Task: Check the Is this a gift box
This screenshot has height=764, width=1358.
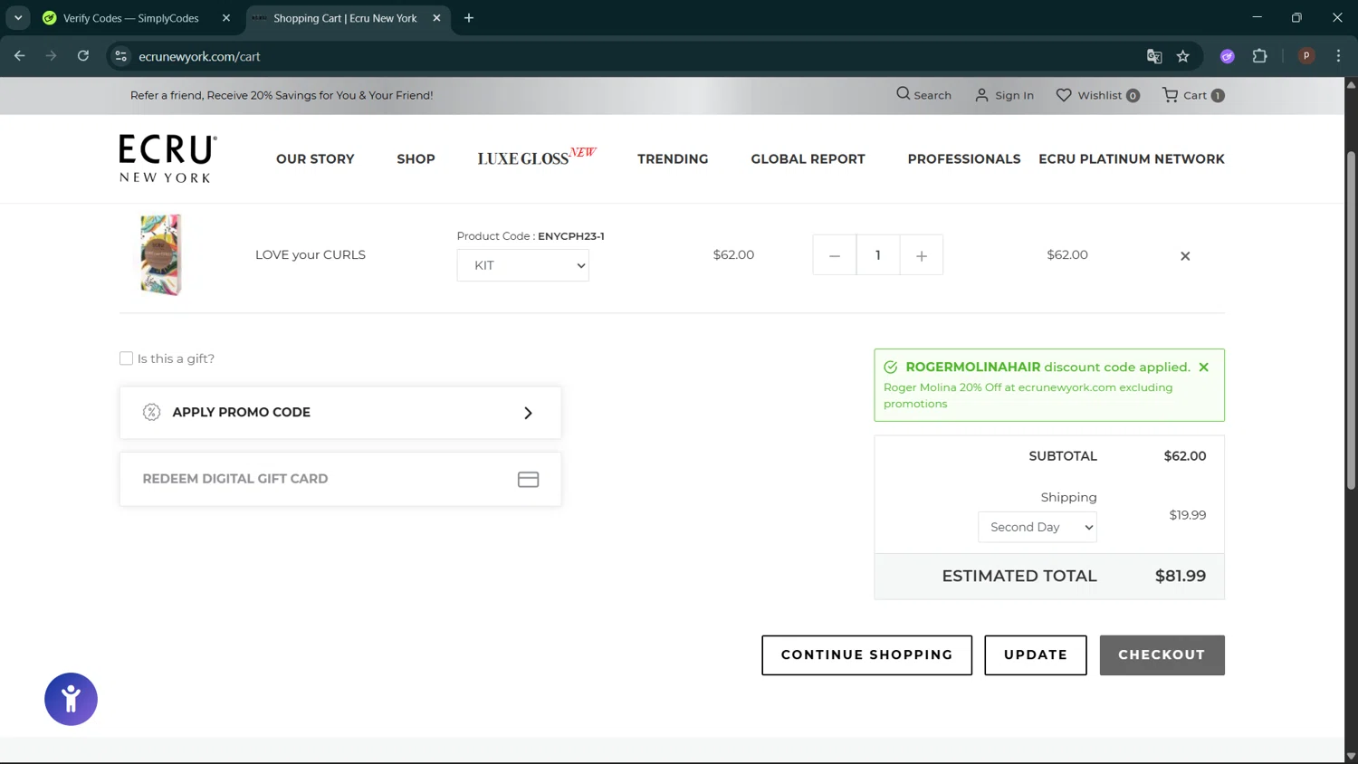Action: click(126, 358)
